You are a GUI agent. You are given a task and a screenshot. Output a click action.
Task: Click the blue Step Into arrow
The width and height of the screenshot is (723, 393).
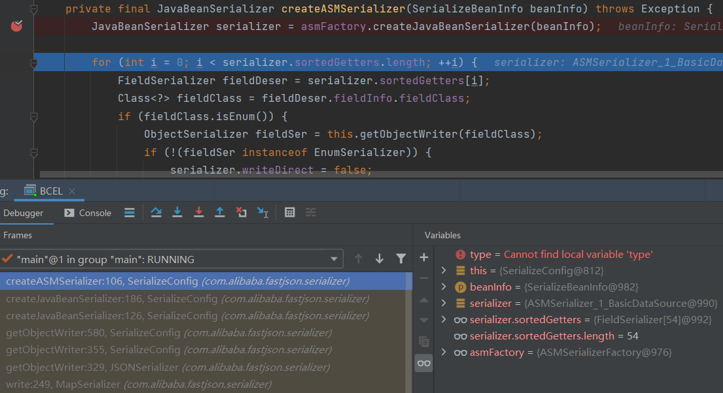[x=177, y=212]
